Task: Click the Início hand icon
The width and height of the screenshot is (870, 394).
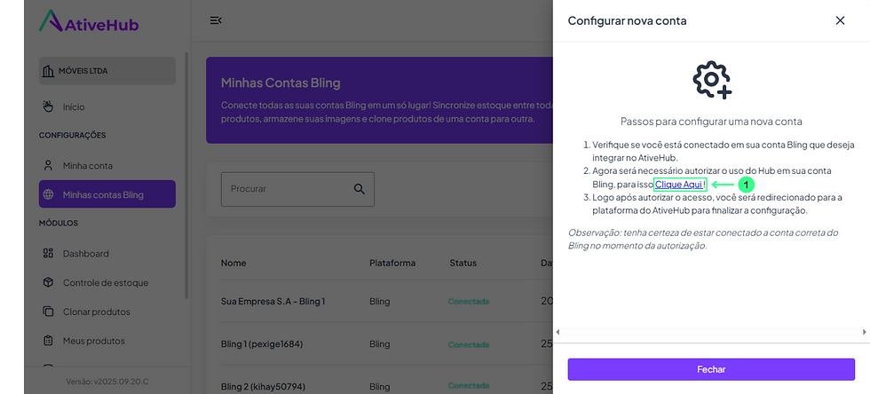Action: 49,106
